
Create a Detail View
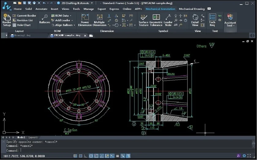click(195, 20)
